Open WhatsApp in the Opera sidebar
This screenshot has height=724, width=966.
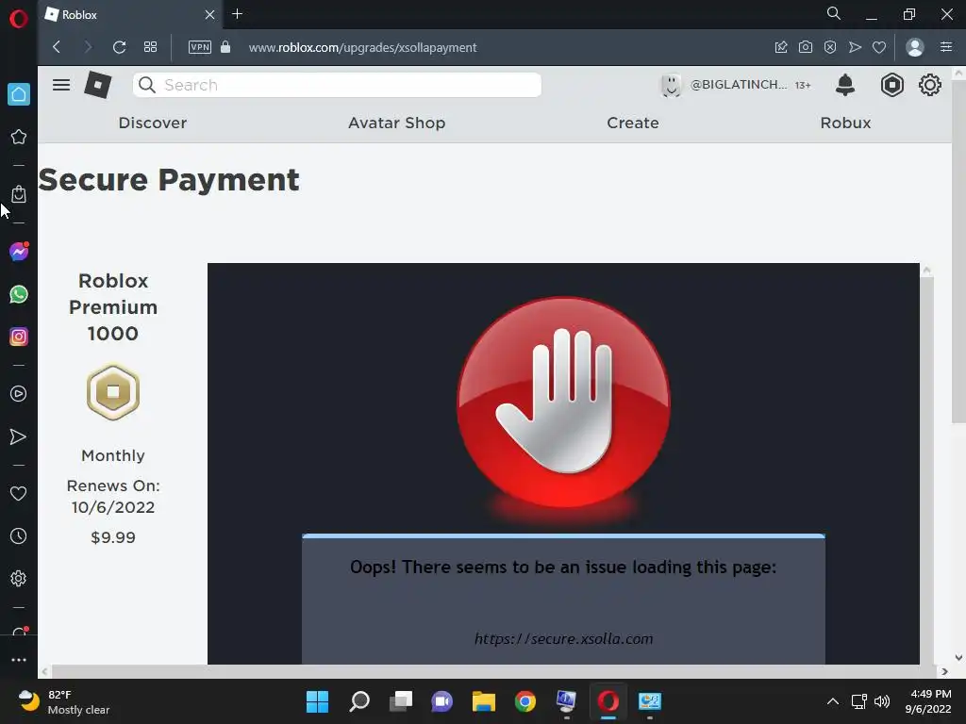[19, 294]
